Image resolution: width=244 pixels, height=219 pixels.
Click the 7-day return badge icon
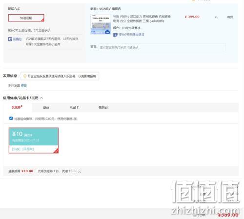pos(115,35)
